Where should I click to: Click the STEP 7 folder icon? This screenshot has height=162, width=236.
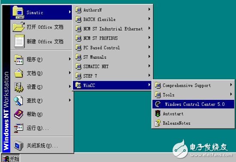tap(78, 76)
